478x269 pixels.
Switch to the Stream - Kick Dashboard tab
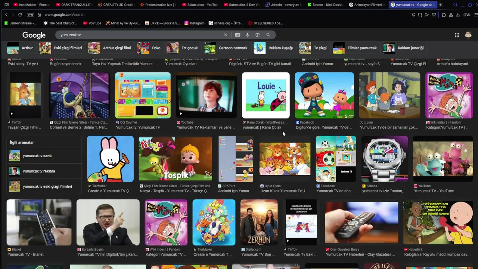tap(325, 5)
